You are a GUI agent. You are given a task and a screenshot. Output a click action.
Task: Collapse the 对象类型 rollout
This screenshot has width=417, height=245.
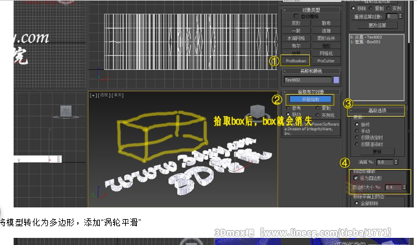tap(311, 10)
